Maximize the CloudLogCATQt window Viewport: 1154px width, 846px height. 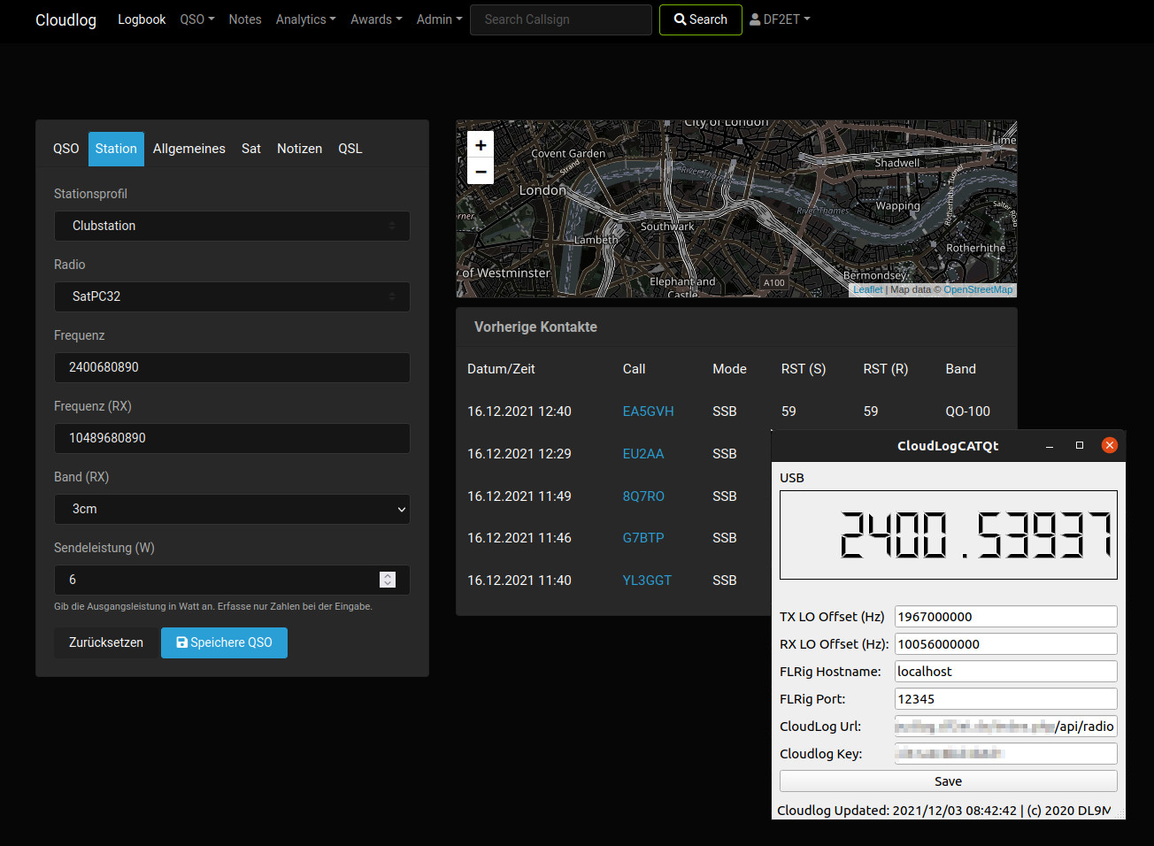[1079, 445]
